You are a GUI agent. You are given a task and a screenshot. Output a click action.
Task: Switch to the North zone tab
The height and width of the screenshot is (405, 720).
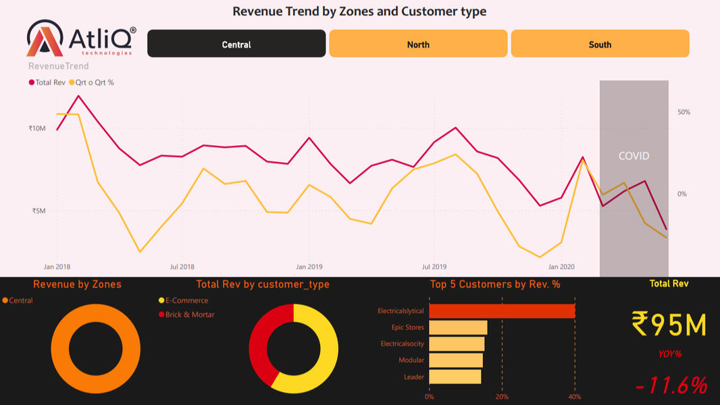pyautogui.click(x=418, y=44)
